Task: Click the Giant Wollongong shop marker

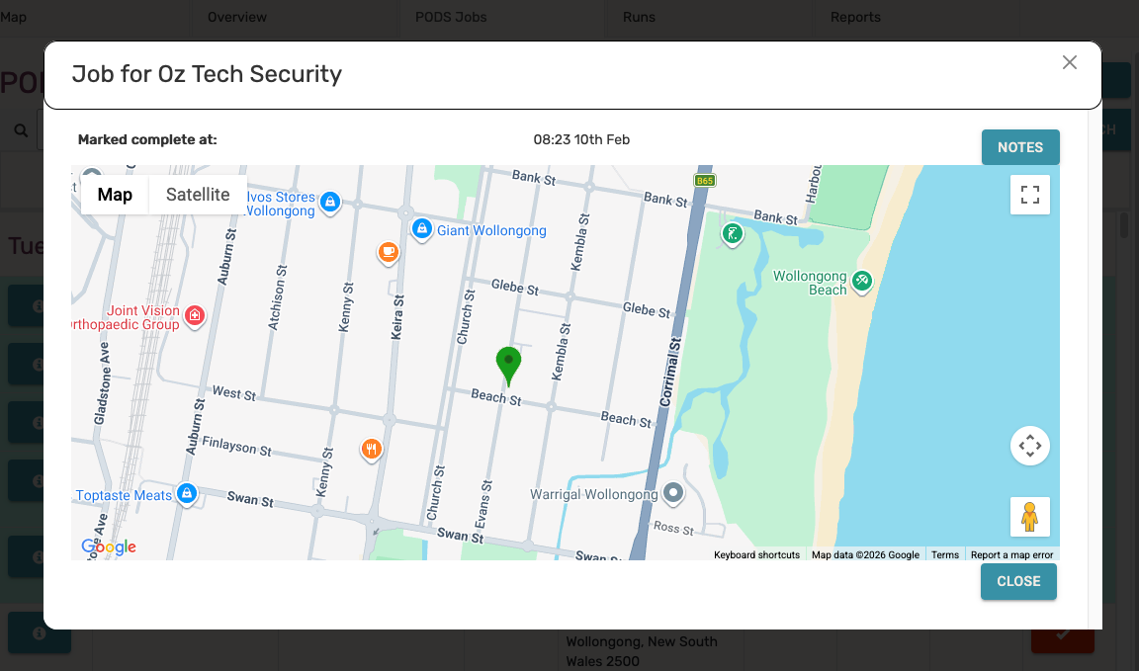Action: point(422,229)
